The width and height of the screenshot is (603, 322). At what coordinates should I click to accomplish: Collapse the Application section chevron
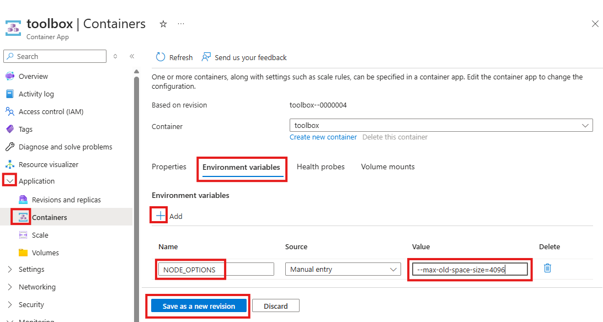(10, 181)
